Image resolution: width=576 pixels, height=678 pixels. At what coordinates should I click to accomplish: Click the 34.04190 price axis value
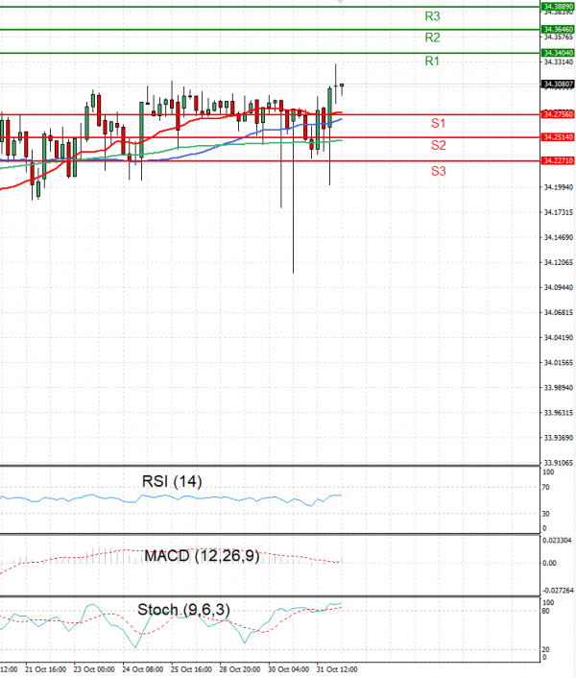[559, 338]
